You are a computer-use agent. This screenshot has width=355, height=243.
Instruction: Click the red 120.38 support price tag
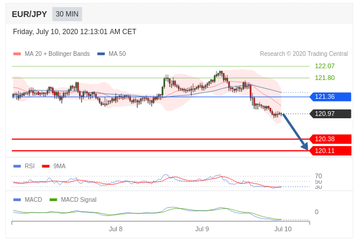click(330, 139)
